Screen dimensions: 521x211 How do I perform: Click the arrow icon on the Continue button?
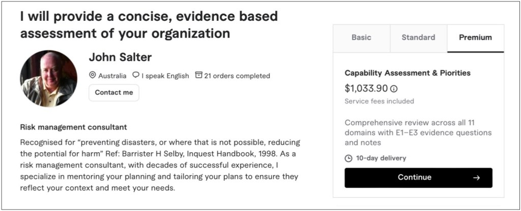476,178
